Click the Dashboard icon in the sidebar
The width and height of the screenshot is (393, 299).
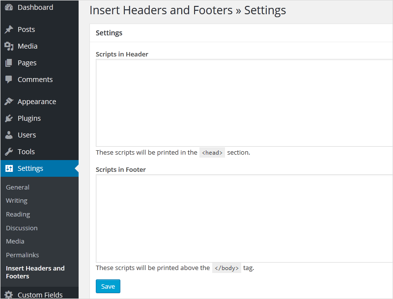9,7
